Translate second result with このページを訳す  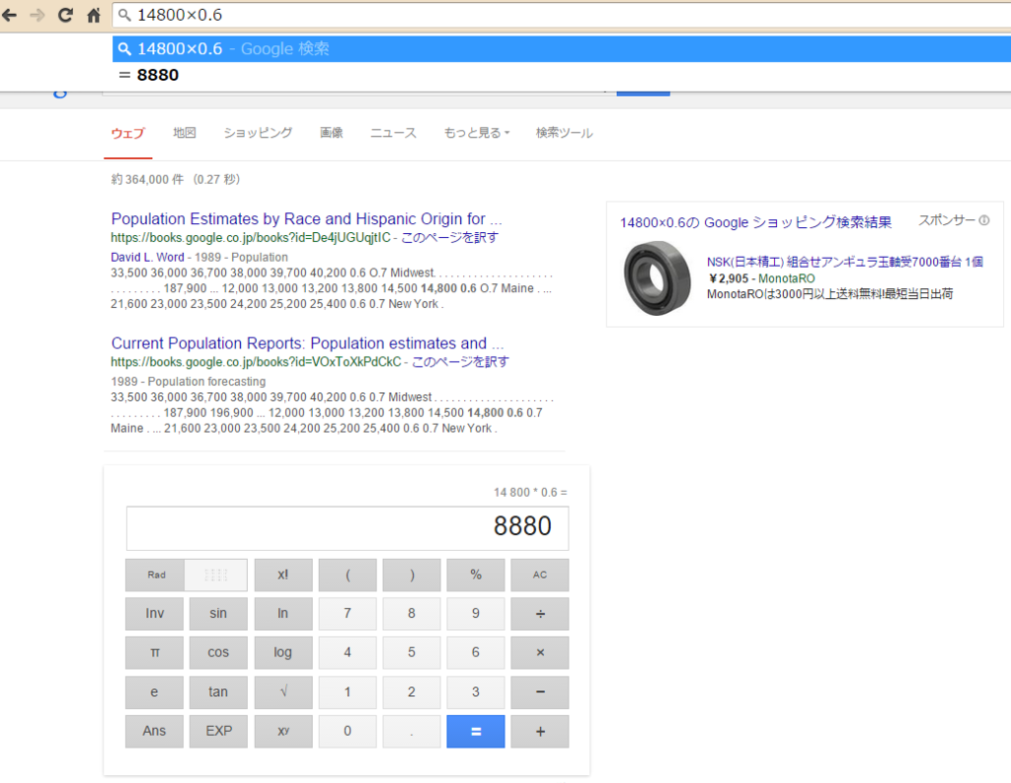(x=460, y=361)
